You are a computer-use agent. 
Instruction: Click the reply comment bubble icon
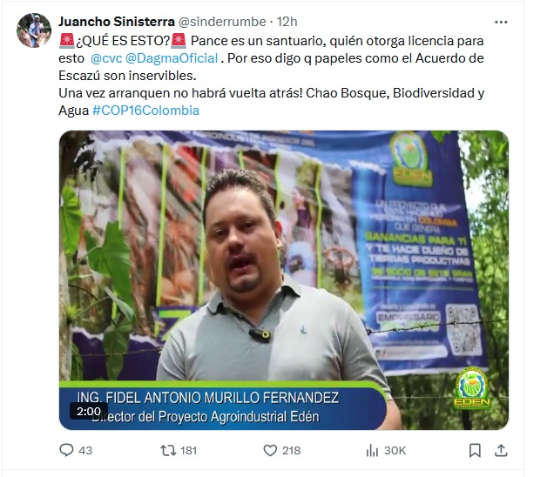click(66, 450)
